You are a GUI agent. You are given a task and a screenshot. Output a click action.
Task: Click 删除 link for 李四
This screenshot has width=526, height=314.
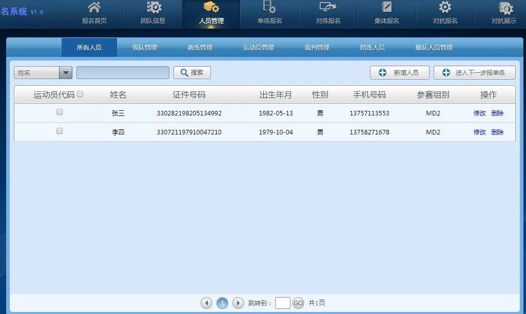coord(497,132)
